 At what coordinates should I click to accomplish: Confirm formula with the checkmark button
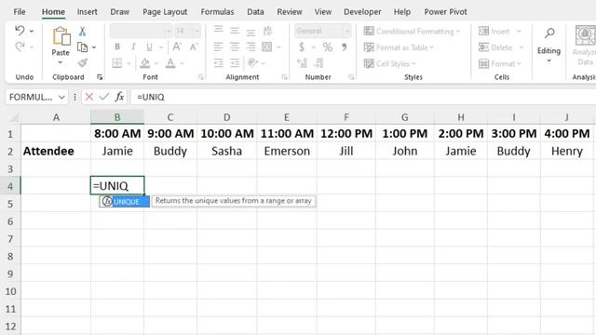[103, 97]
